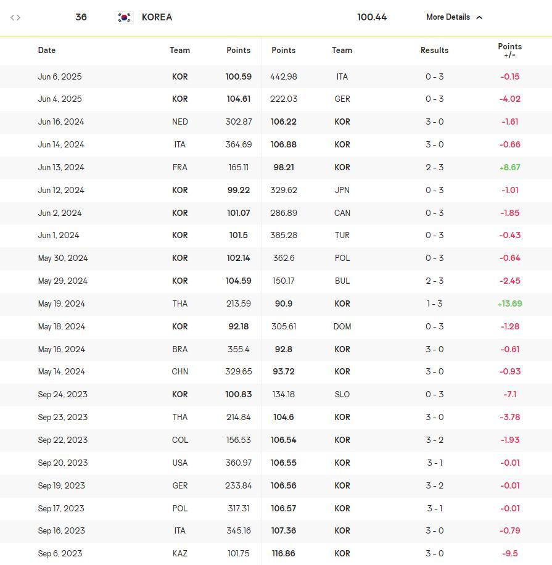Click the Results column header
Viewport: 552px width, 565px height.
click(x=434, y=50)
